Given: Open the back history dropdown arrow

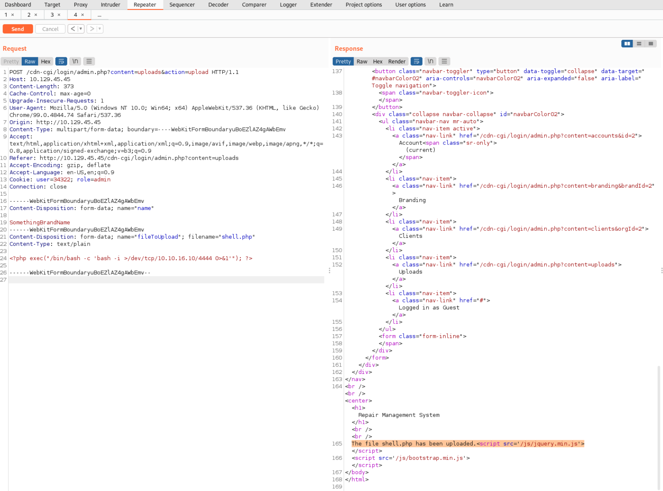Looking at the screenshot, I should point(81,29).
